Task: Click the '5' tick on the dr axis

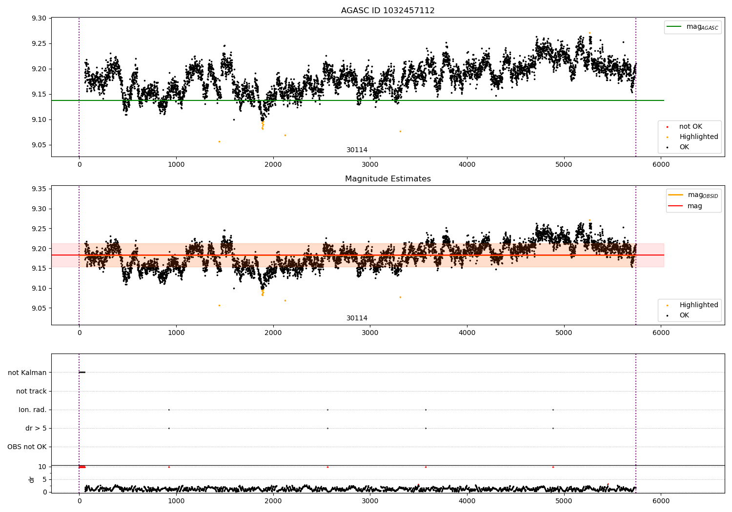Action: 44,479
